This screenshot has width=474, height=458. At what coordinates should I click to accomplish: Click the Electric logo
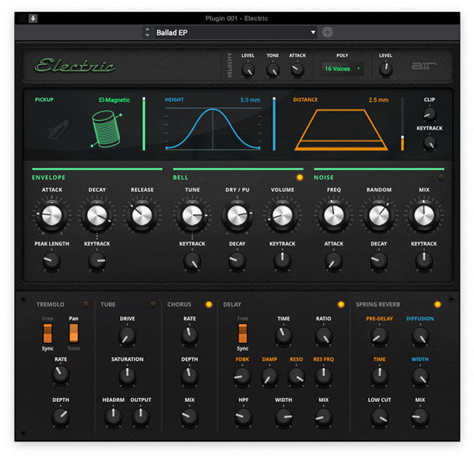coord(75,66)
